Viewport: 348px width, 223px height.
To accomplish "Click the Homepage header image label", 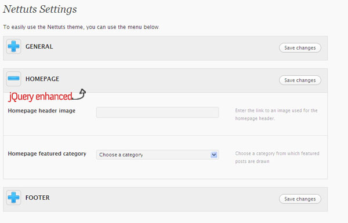I will 42,111.
